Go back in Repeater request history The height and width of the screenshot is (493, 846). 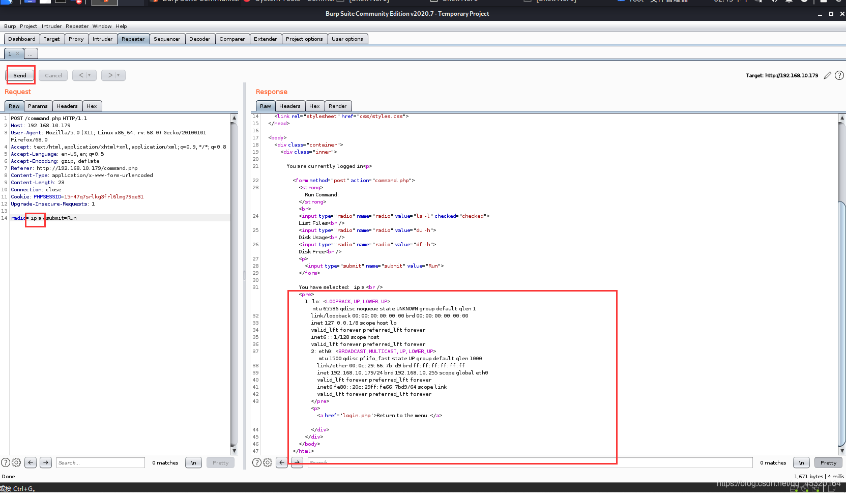pyautogui.click(x=81, y=75)
